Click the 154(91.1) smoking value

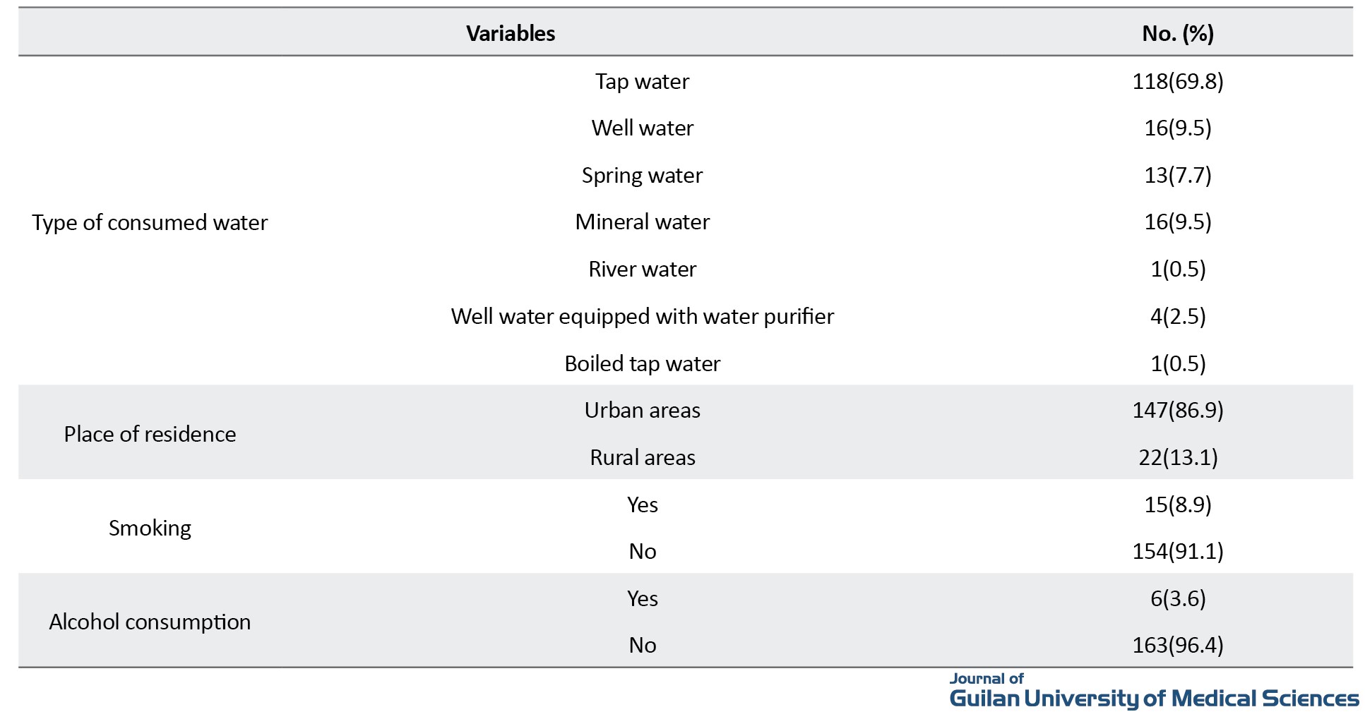pos(1177,551)
